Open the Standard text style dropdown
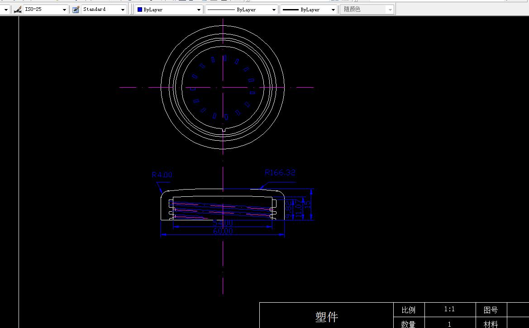This screenshot has height=328, width=529. [123, 9]
